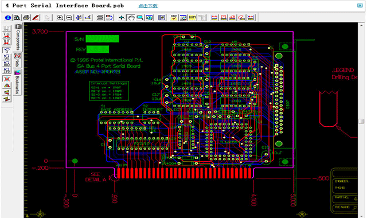The height and width of the screenshot is (218, 367).
Task: Zoom out with the minus magnifier
Action: pyautogui.click(x=69, y=18)
